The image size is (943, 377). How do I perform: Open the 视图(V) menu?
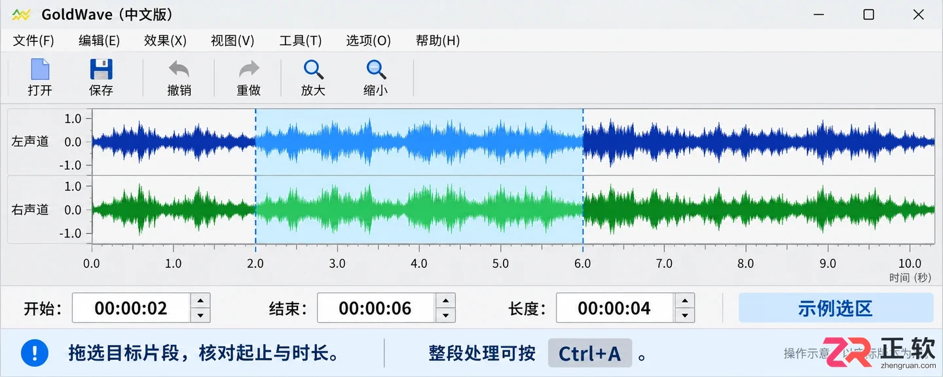pyautogui.click(x=232, y=41)
